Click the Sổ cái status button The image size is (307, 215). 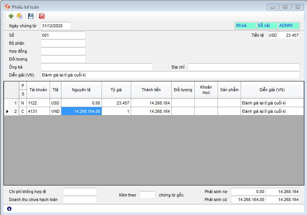click(x=267, y=26)
